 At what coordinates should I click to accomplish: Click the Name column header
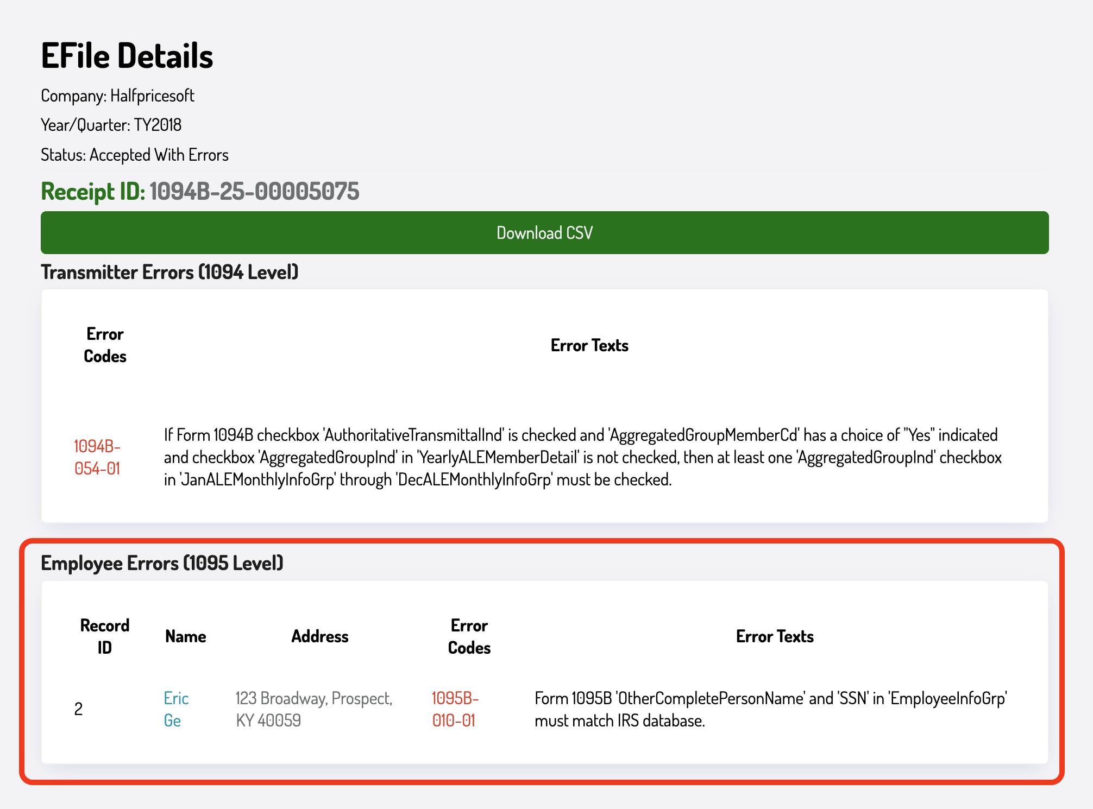click(x=185, y=636)
